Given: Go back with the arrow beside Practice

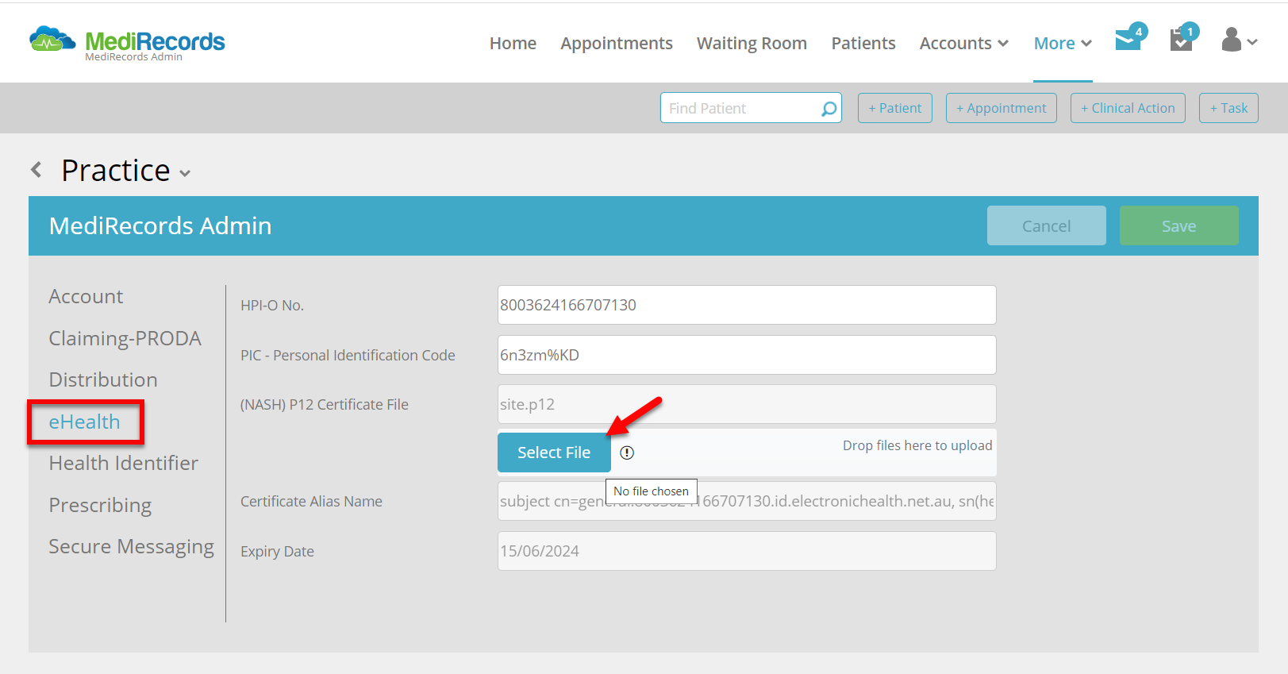Looking at the screenshot, I should pos(37,170).
